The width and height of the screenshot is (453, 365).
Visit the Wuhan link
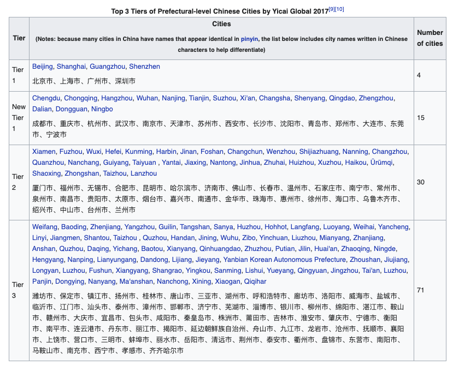coord(147,98)
